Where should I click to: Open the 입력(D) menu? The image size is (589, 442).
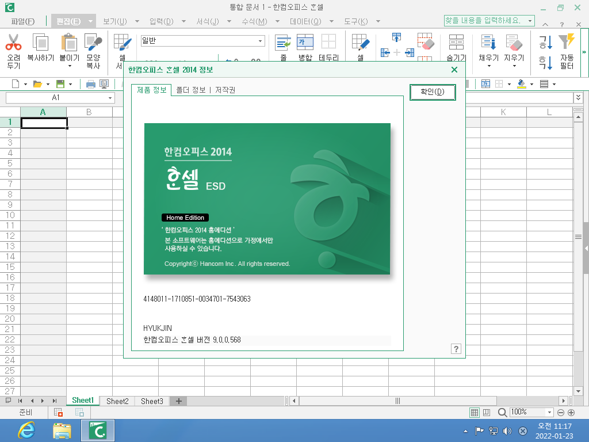click(162, 21)
